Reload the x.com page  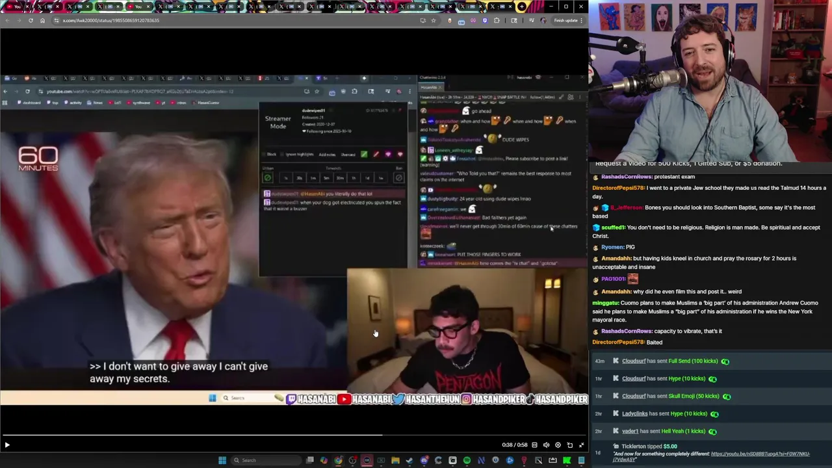coord(31,20)
